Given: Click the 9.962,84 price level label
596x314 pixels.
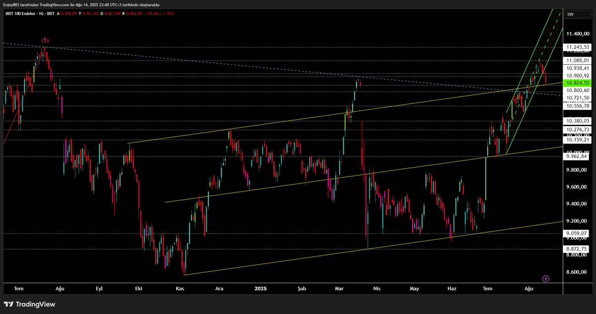Looking at the screenshot, I should pyautogui.click(x=576, y=157).
